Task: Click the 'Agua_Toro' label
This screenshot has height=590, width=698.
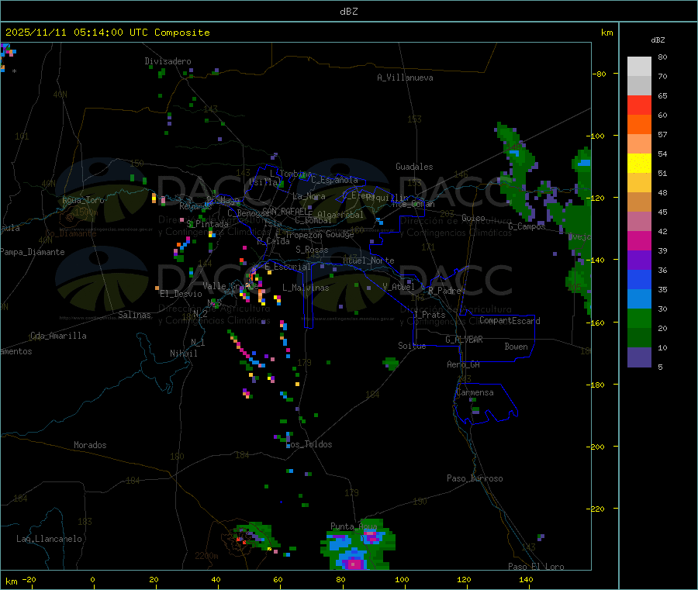Action: 83,200
